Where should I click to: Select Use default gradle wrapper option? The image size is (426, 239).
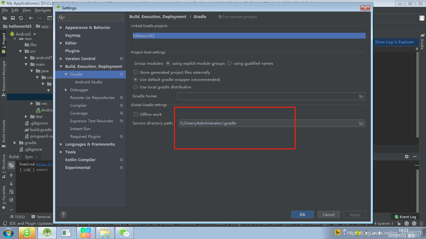coord(136,80)
